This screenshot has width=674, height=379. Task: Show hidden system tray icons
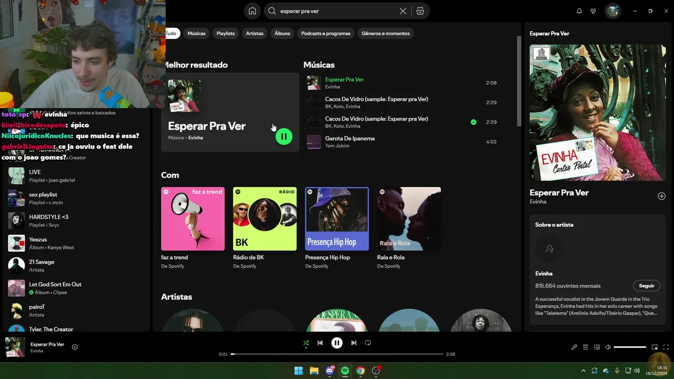coord(583,371)
